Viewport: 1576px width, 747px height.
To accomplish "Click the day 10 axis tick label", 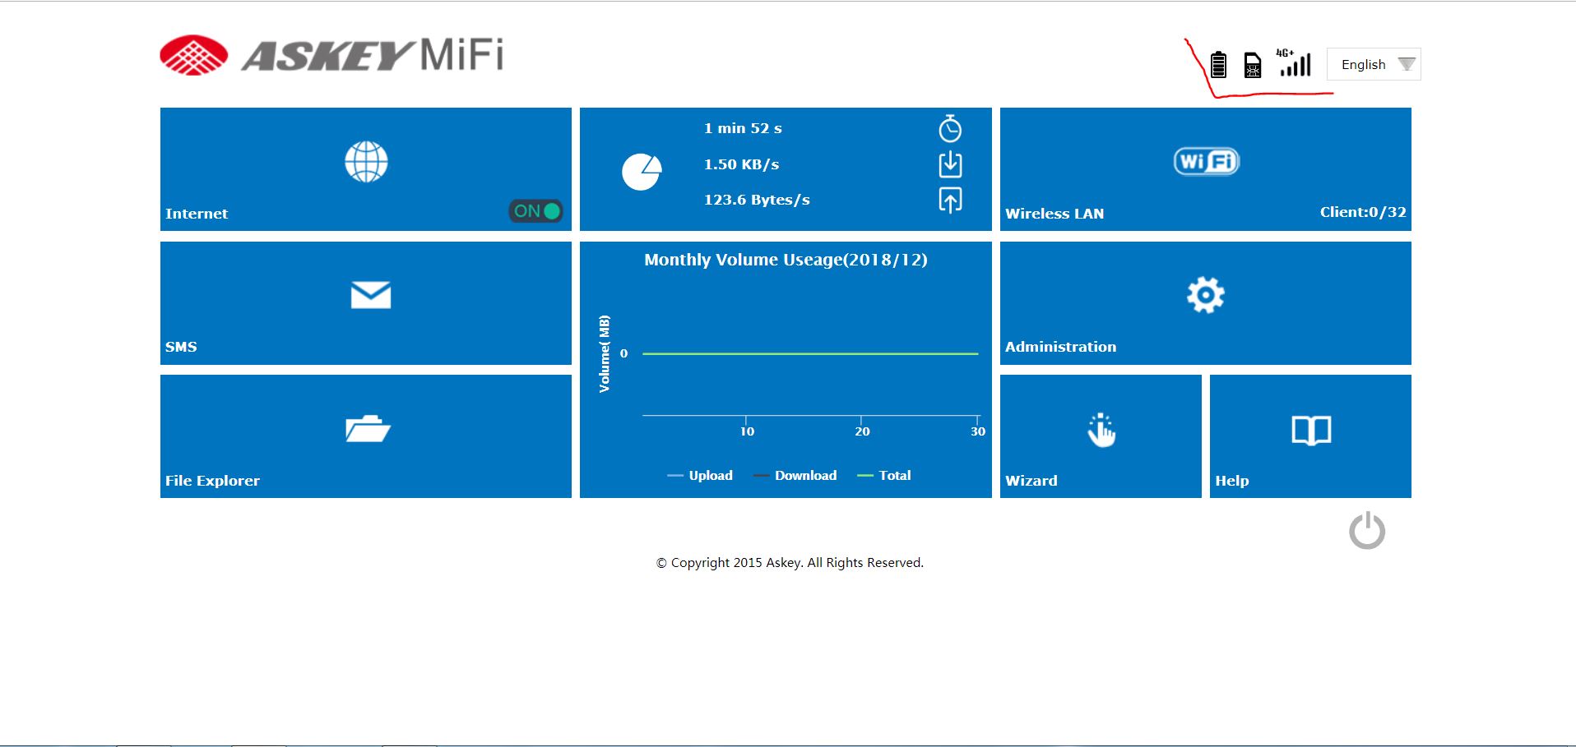I will (747, 431).
